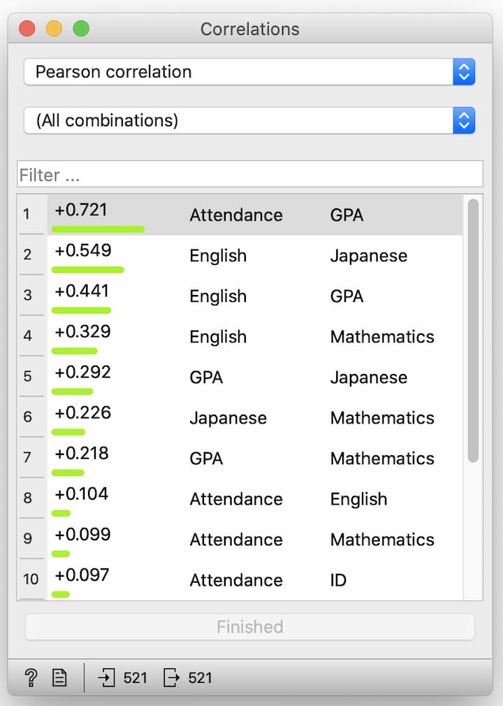The height and width of the screenshot is (706, 503).
Task: Select the Japanese and Mathematics row
Action: (x=254, y=418)
